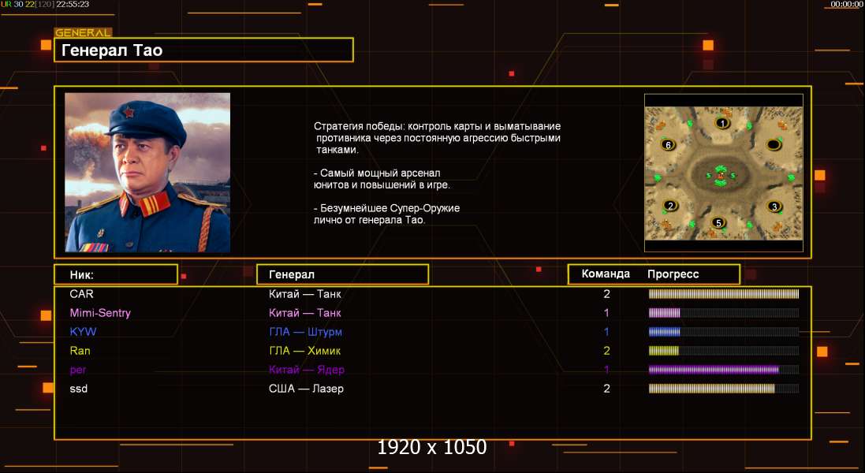The image size is (865, 473).
Task: Click the supply cache at map center
Action: coord(720,175)
